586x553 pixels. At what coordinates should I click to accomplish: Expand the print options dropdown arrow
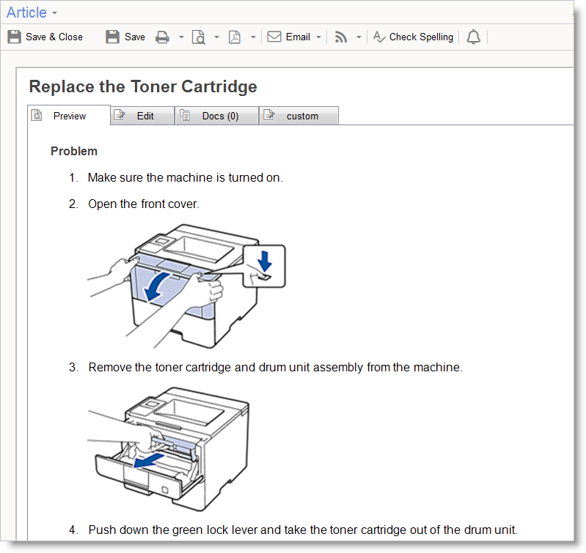[x=181, y=37]
